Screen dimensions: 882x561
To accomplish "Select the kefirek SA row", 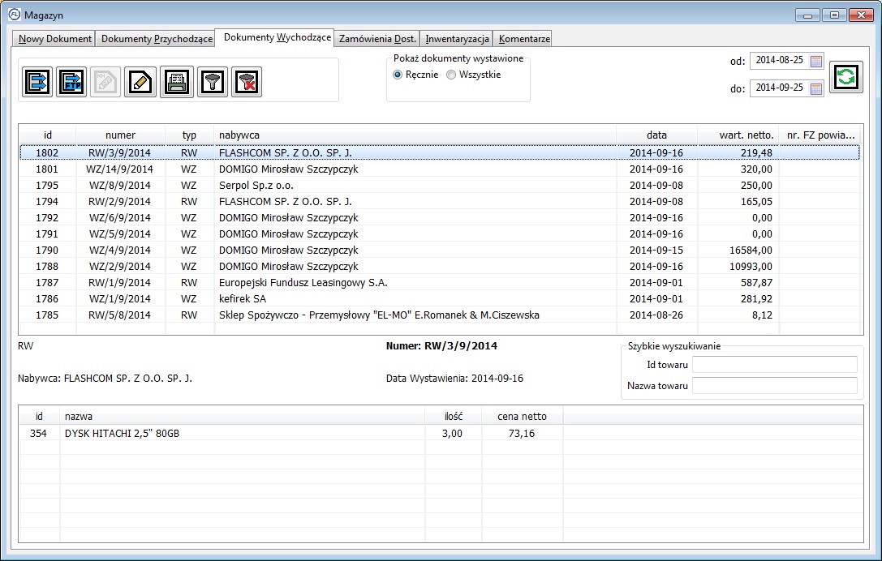I will [x=439, y=299].
